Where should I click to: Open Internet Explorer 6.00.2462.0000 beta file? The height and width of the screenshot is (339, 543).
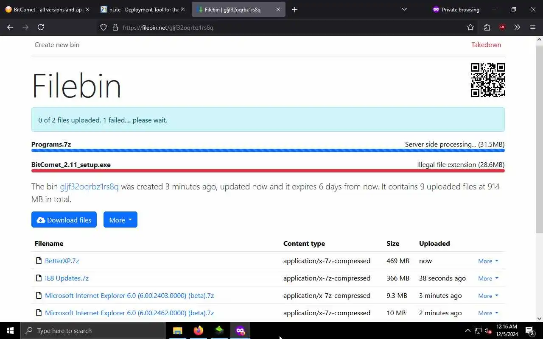(x=129, y=313)
